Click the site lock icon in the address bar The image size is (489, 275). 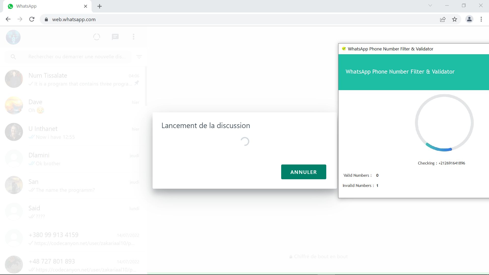pyautogui.click(x=46, y=20)
